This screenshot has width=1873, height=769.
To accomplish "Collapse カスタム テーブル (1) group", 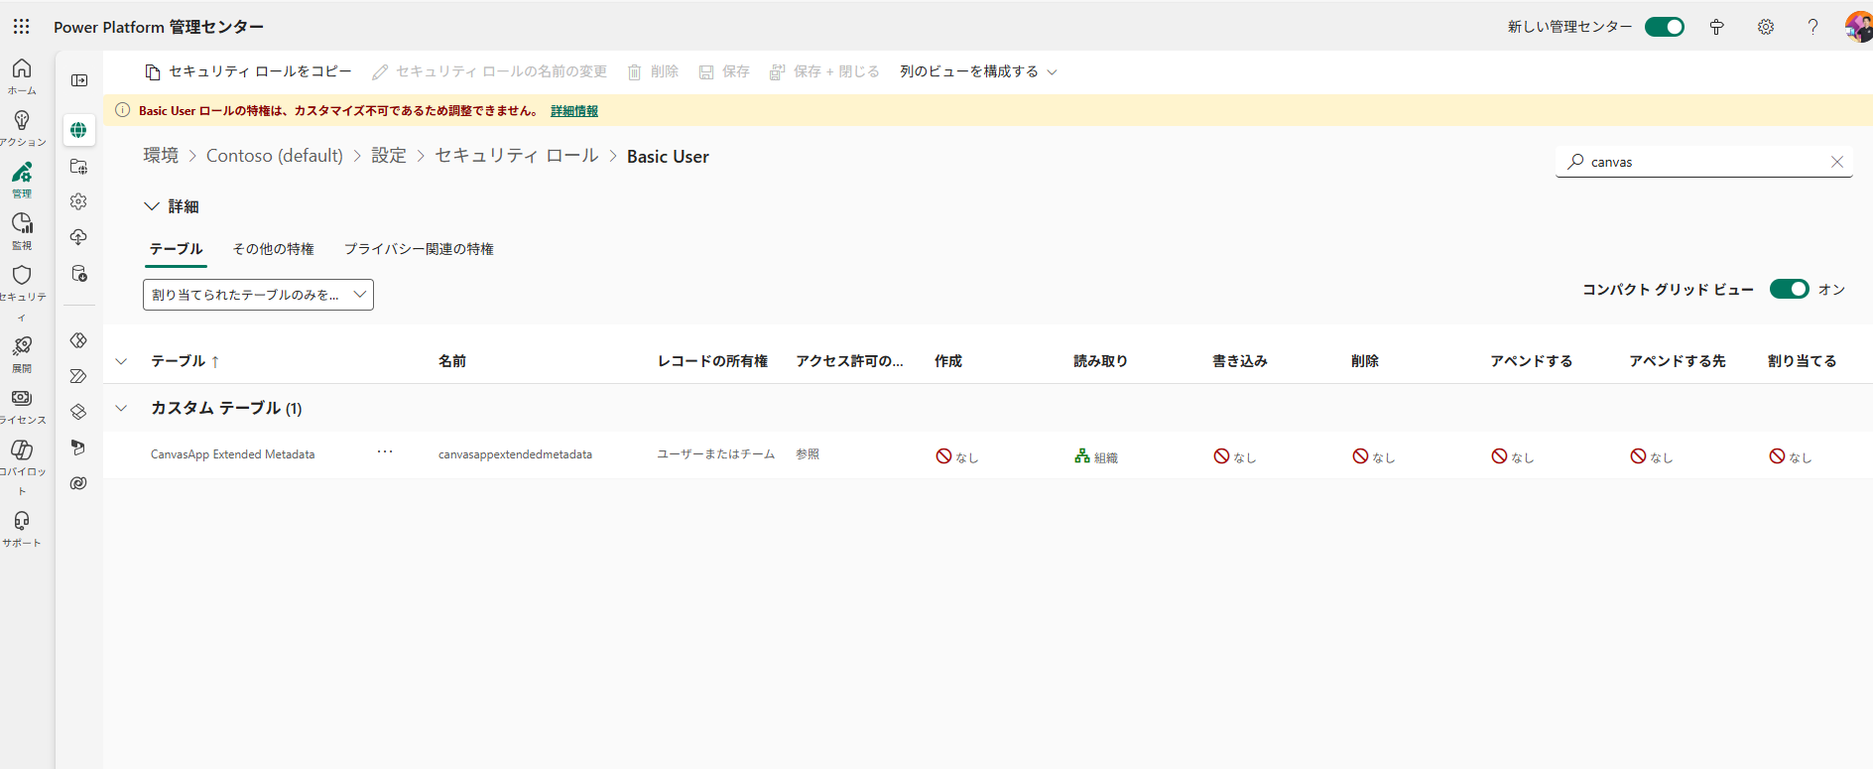I will (x=121, y=408).
